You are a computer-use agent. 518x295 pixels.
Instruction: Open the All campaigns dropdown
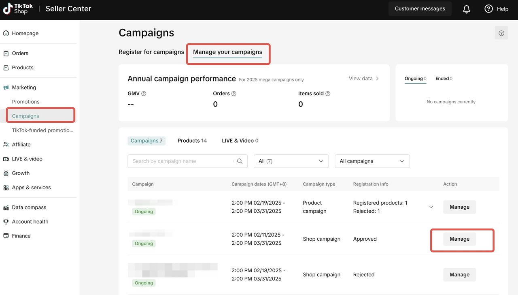pyautogui.click(x=372, y=161)
